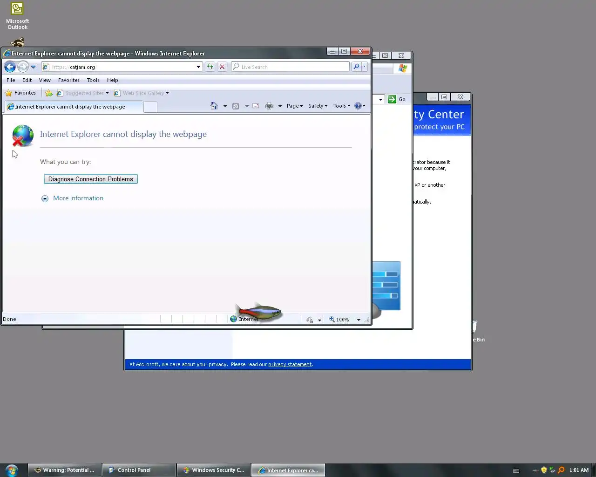596x477 pixels.
Task: Switch to Windows Security Center taskbar item
Action: (x=214, y=470)
